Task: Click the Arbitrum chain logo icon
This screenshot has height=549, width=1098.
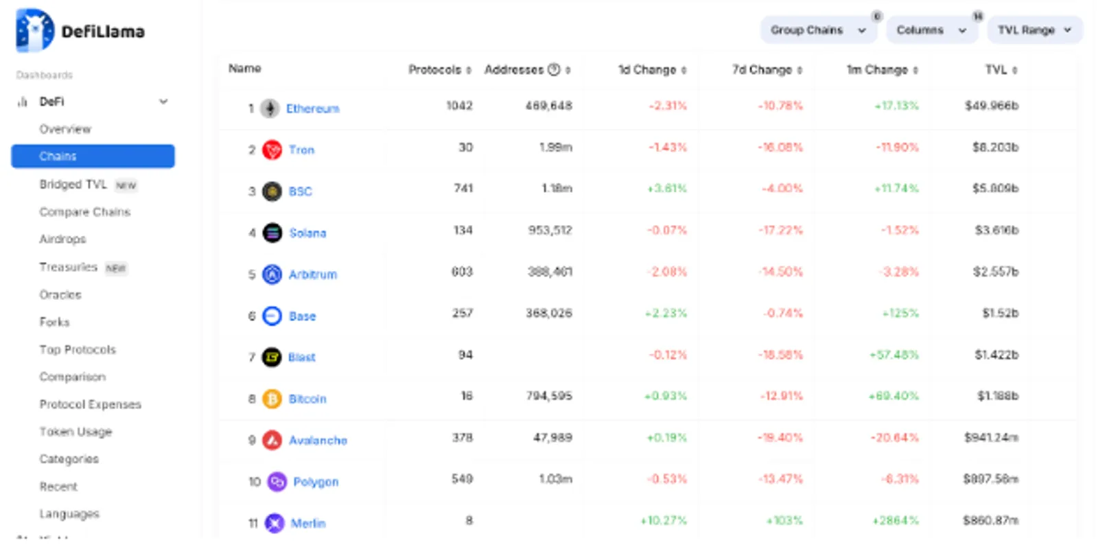Action: click(272, 274)
